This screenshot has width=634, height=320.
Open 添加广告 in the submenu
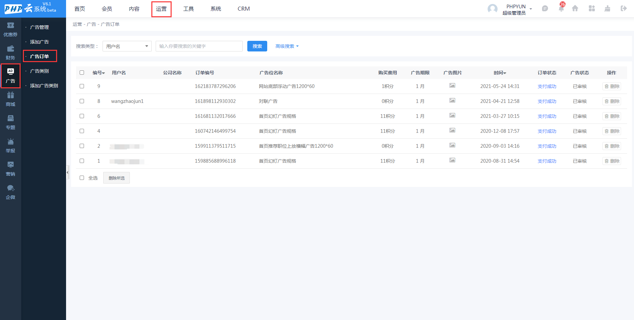click(x=40, y=42)
